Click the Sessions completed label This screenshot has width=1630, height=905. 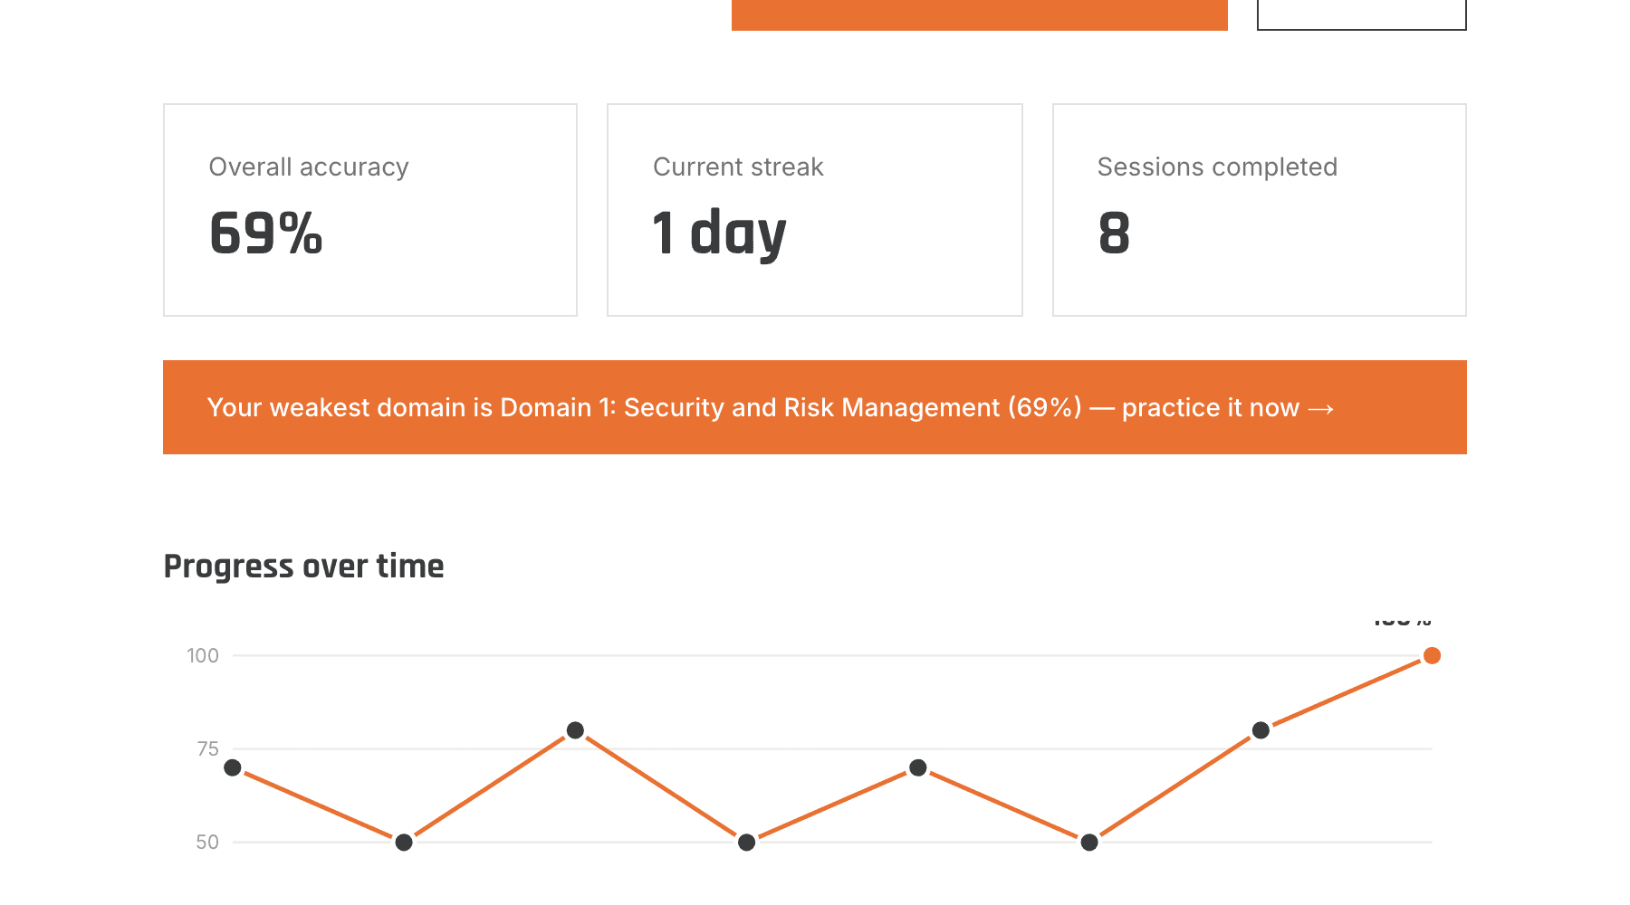pos(1217,167)
